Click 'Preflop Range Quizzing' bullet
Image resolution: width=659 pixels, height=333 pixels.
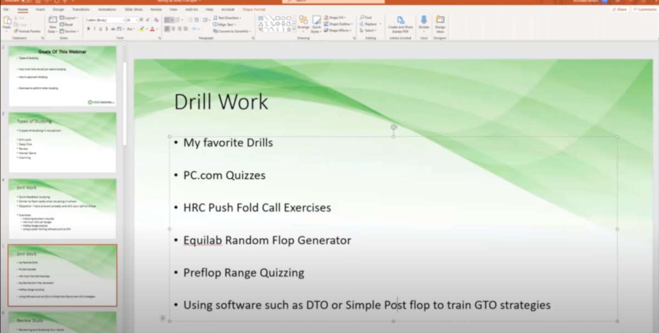pos(244,273)
